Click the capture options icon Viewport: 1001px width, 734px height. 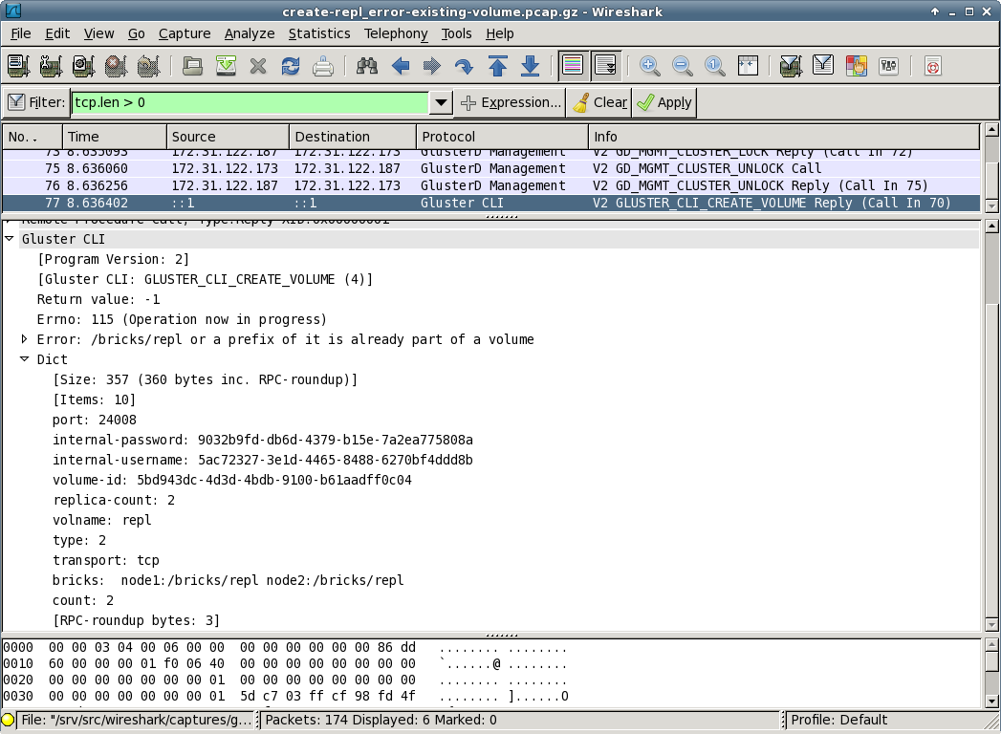pyautogui.click(x=51, y=66)
